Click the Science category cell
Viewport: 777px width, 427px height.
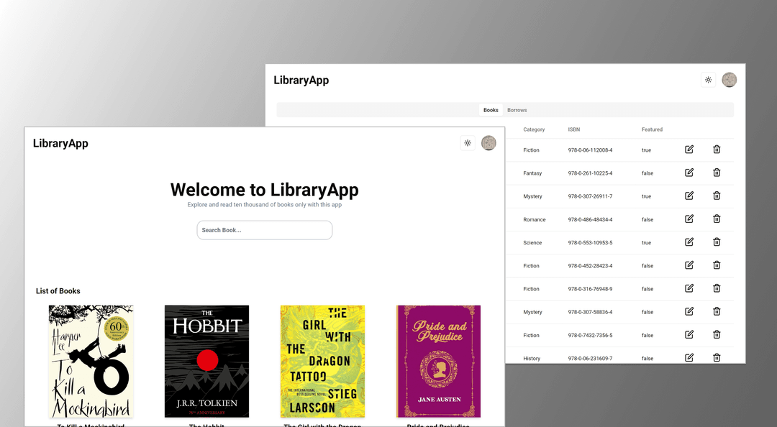click(532, 243)
